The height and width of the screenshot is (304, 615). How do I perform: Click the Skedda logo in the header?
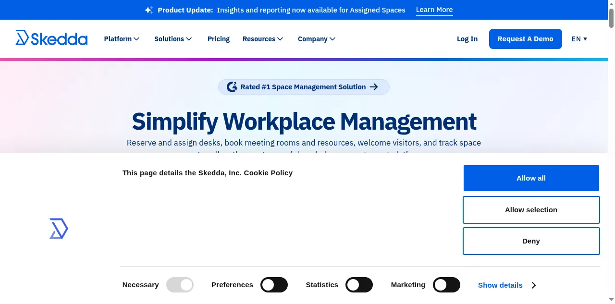pos(51,38)
